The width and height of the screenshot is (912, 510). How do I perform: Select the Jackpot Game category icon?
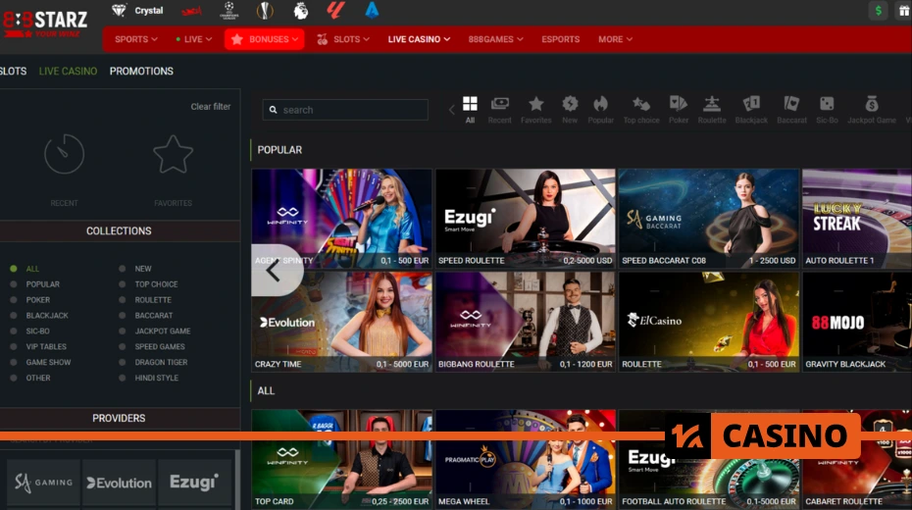(871, 109)
